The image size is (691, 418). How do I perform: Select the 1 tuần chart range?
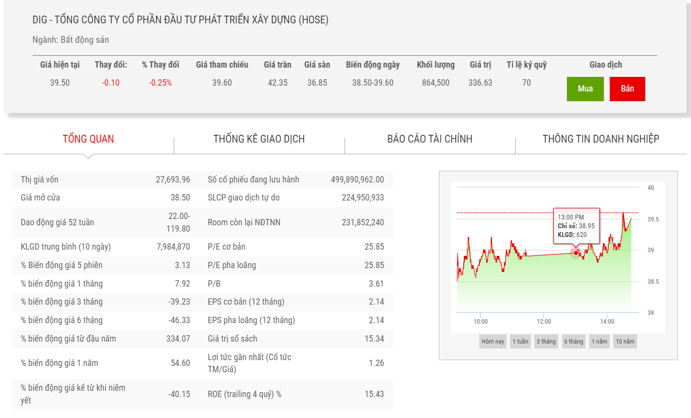click(520, 342)
